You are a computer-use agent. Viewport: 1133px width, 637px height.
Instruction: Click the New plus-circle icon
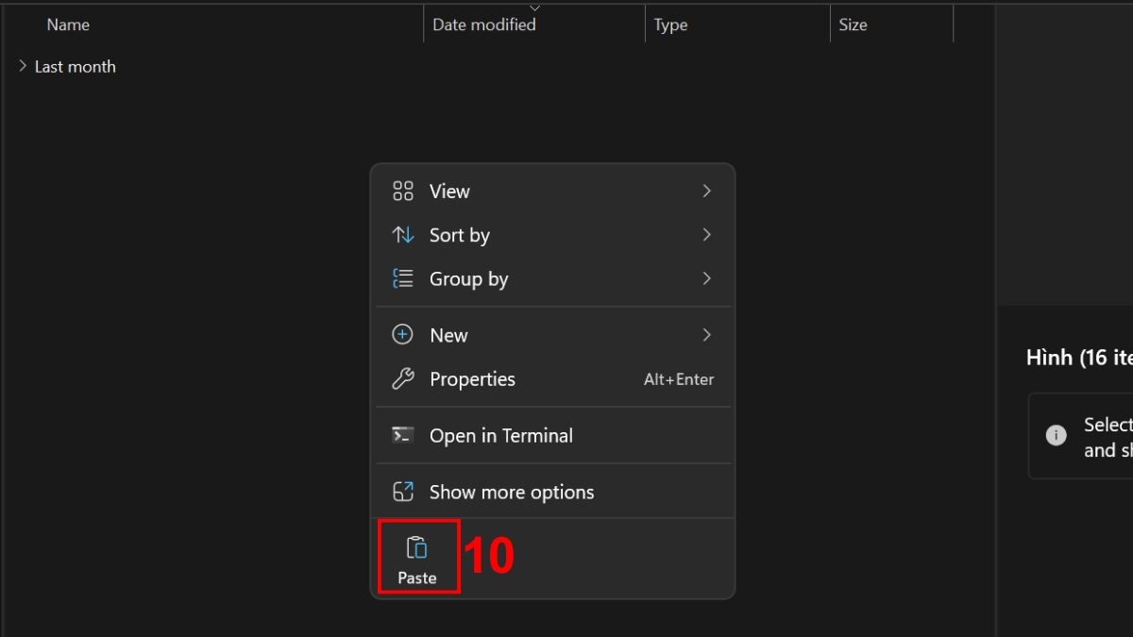coord(403,335)
